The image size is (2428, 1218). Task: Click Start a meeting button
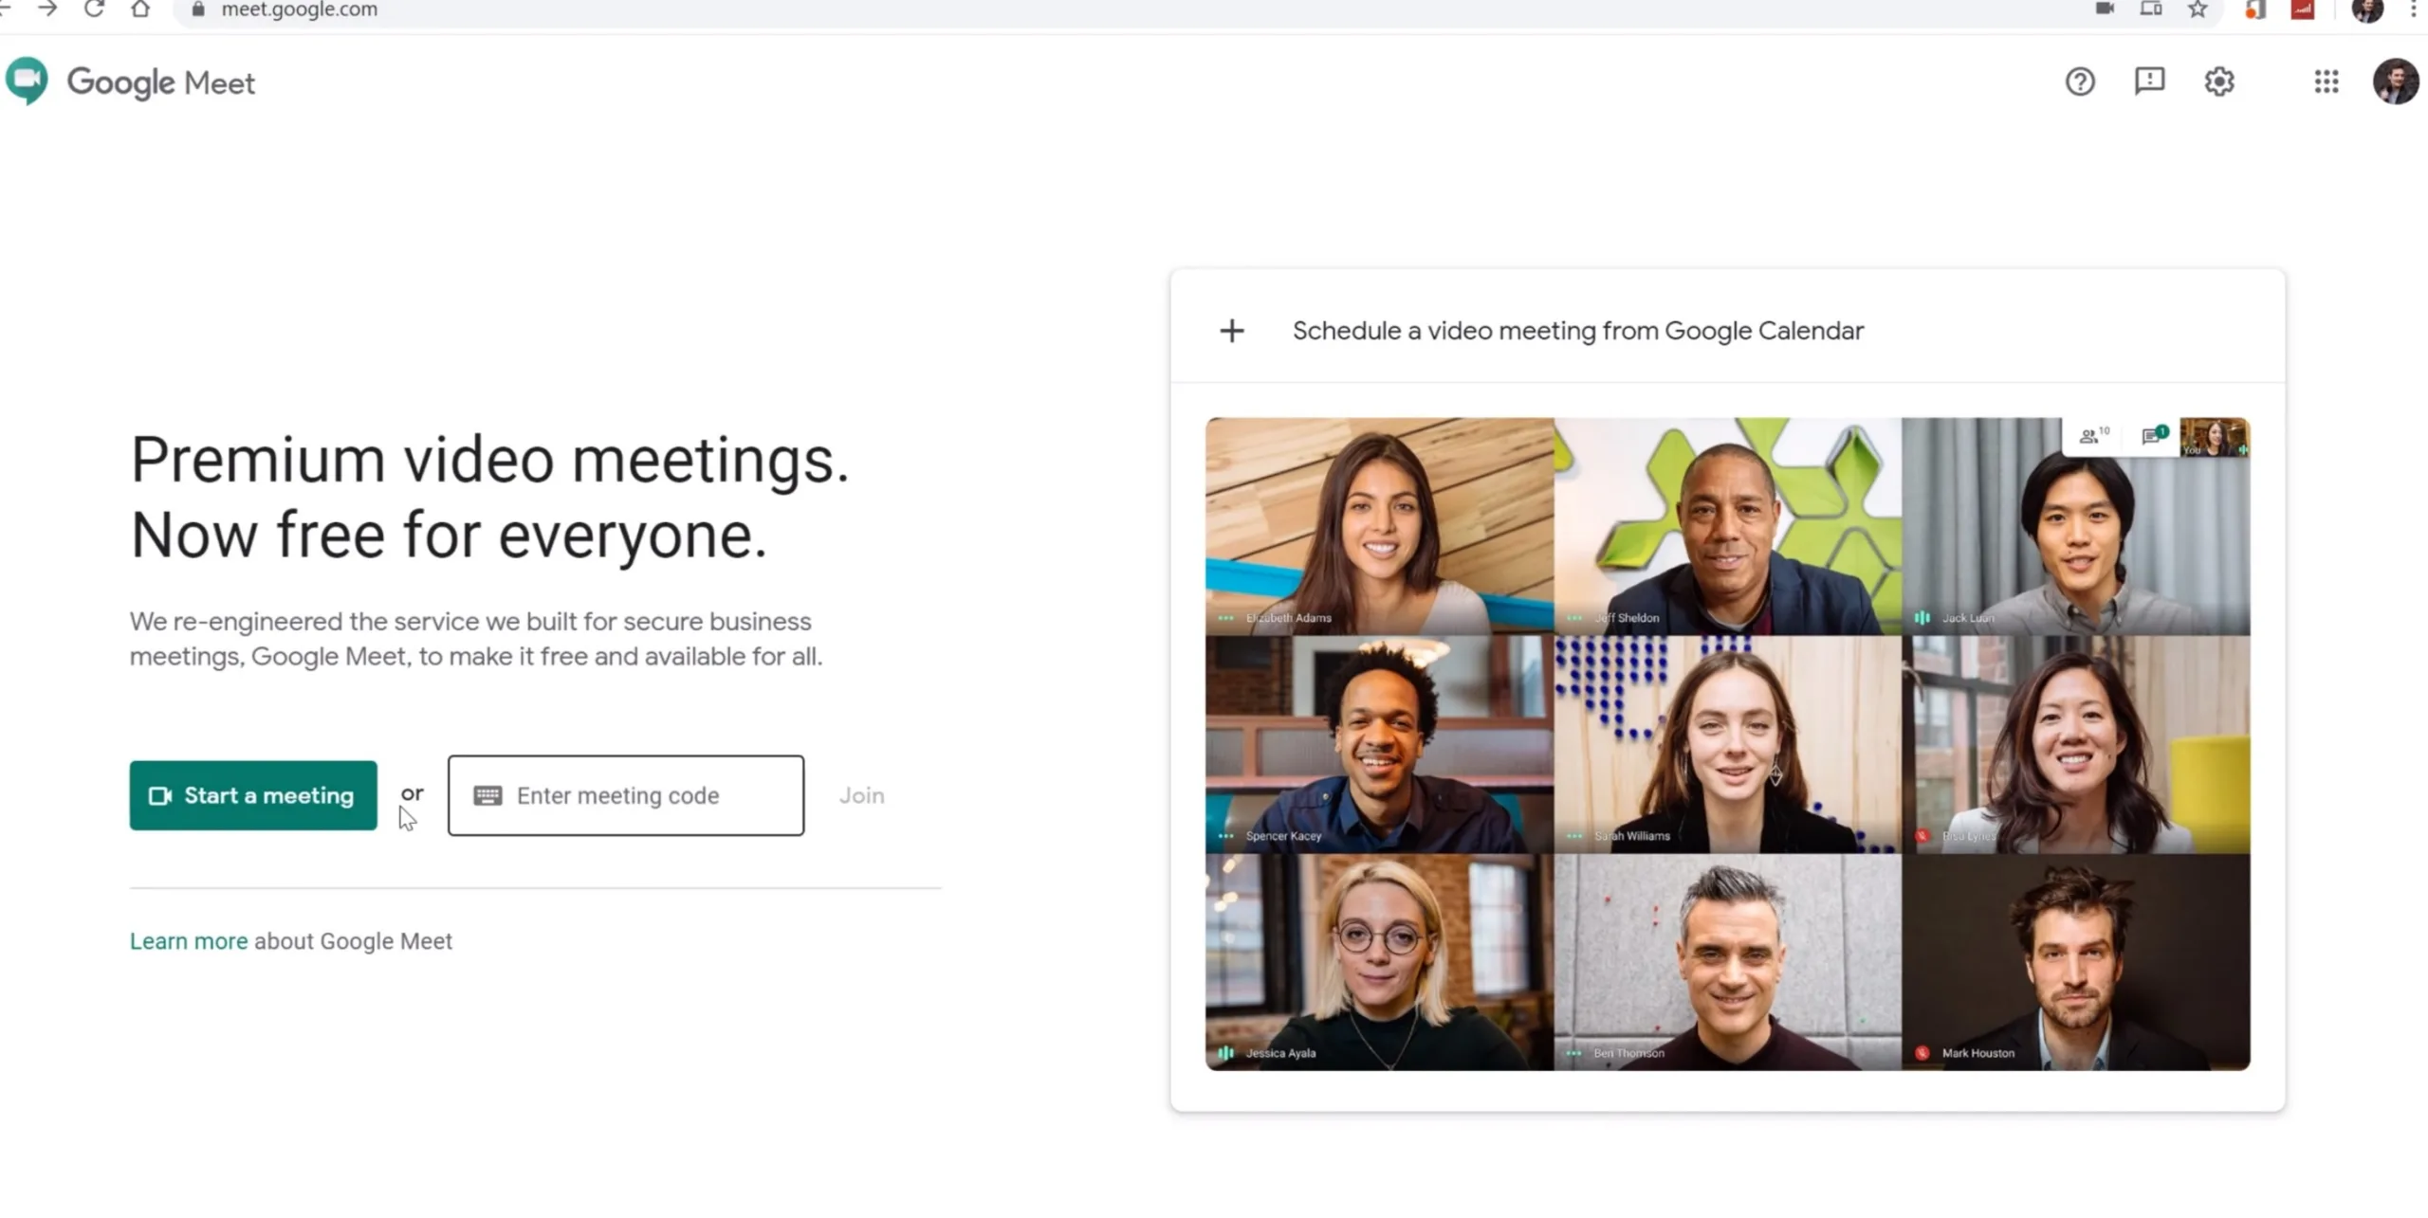point(253,795)
